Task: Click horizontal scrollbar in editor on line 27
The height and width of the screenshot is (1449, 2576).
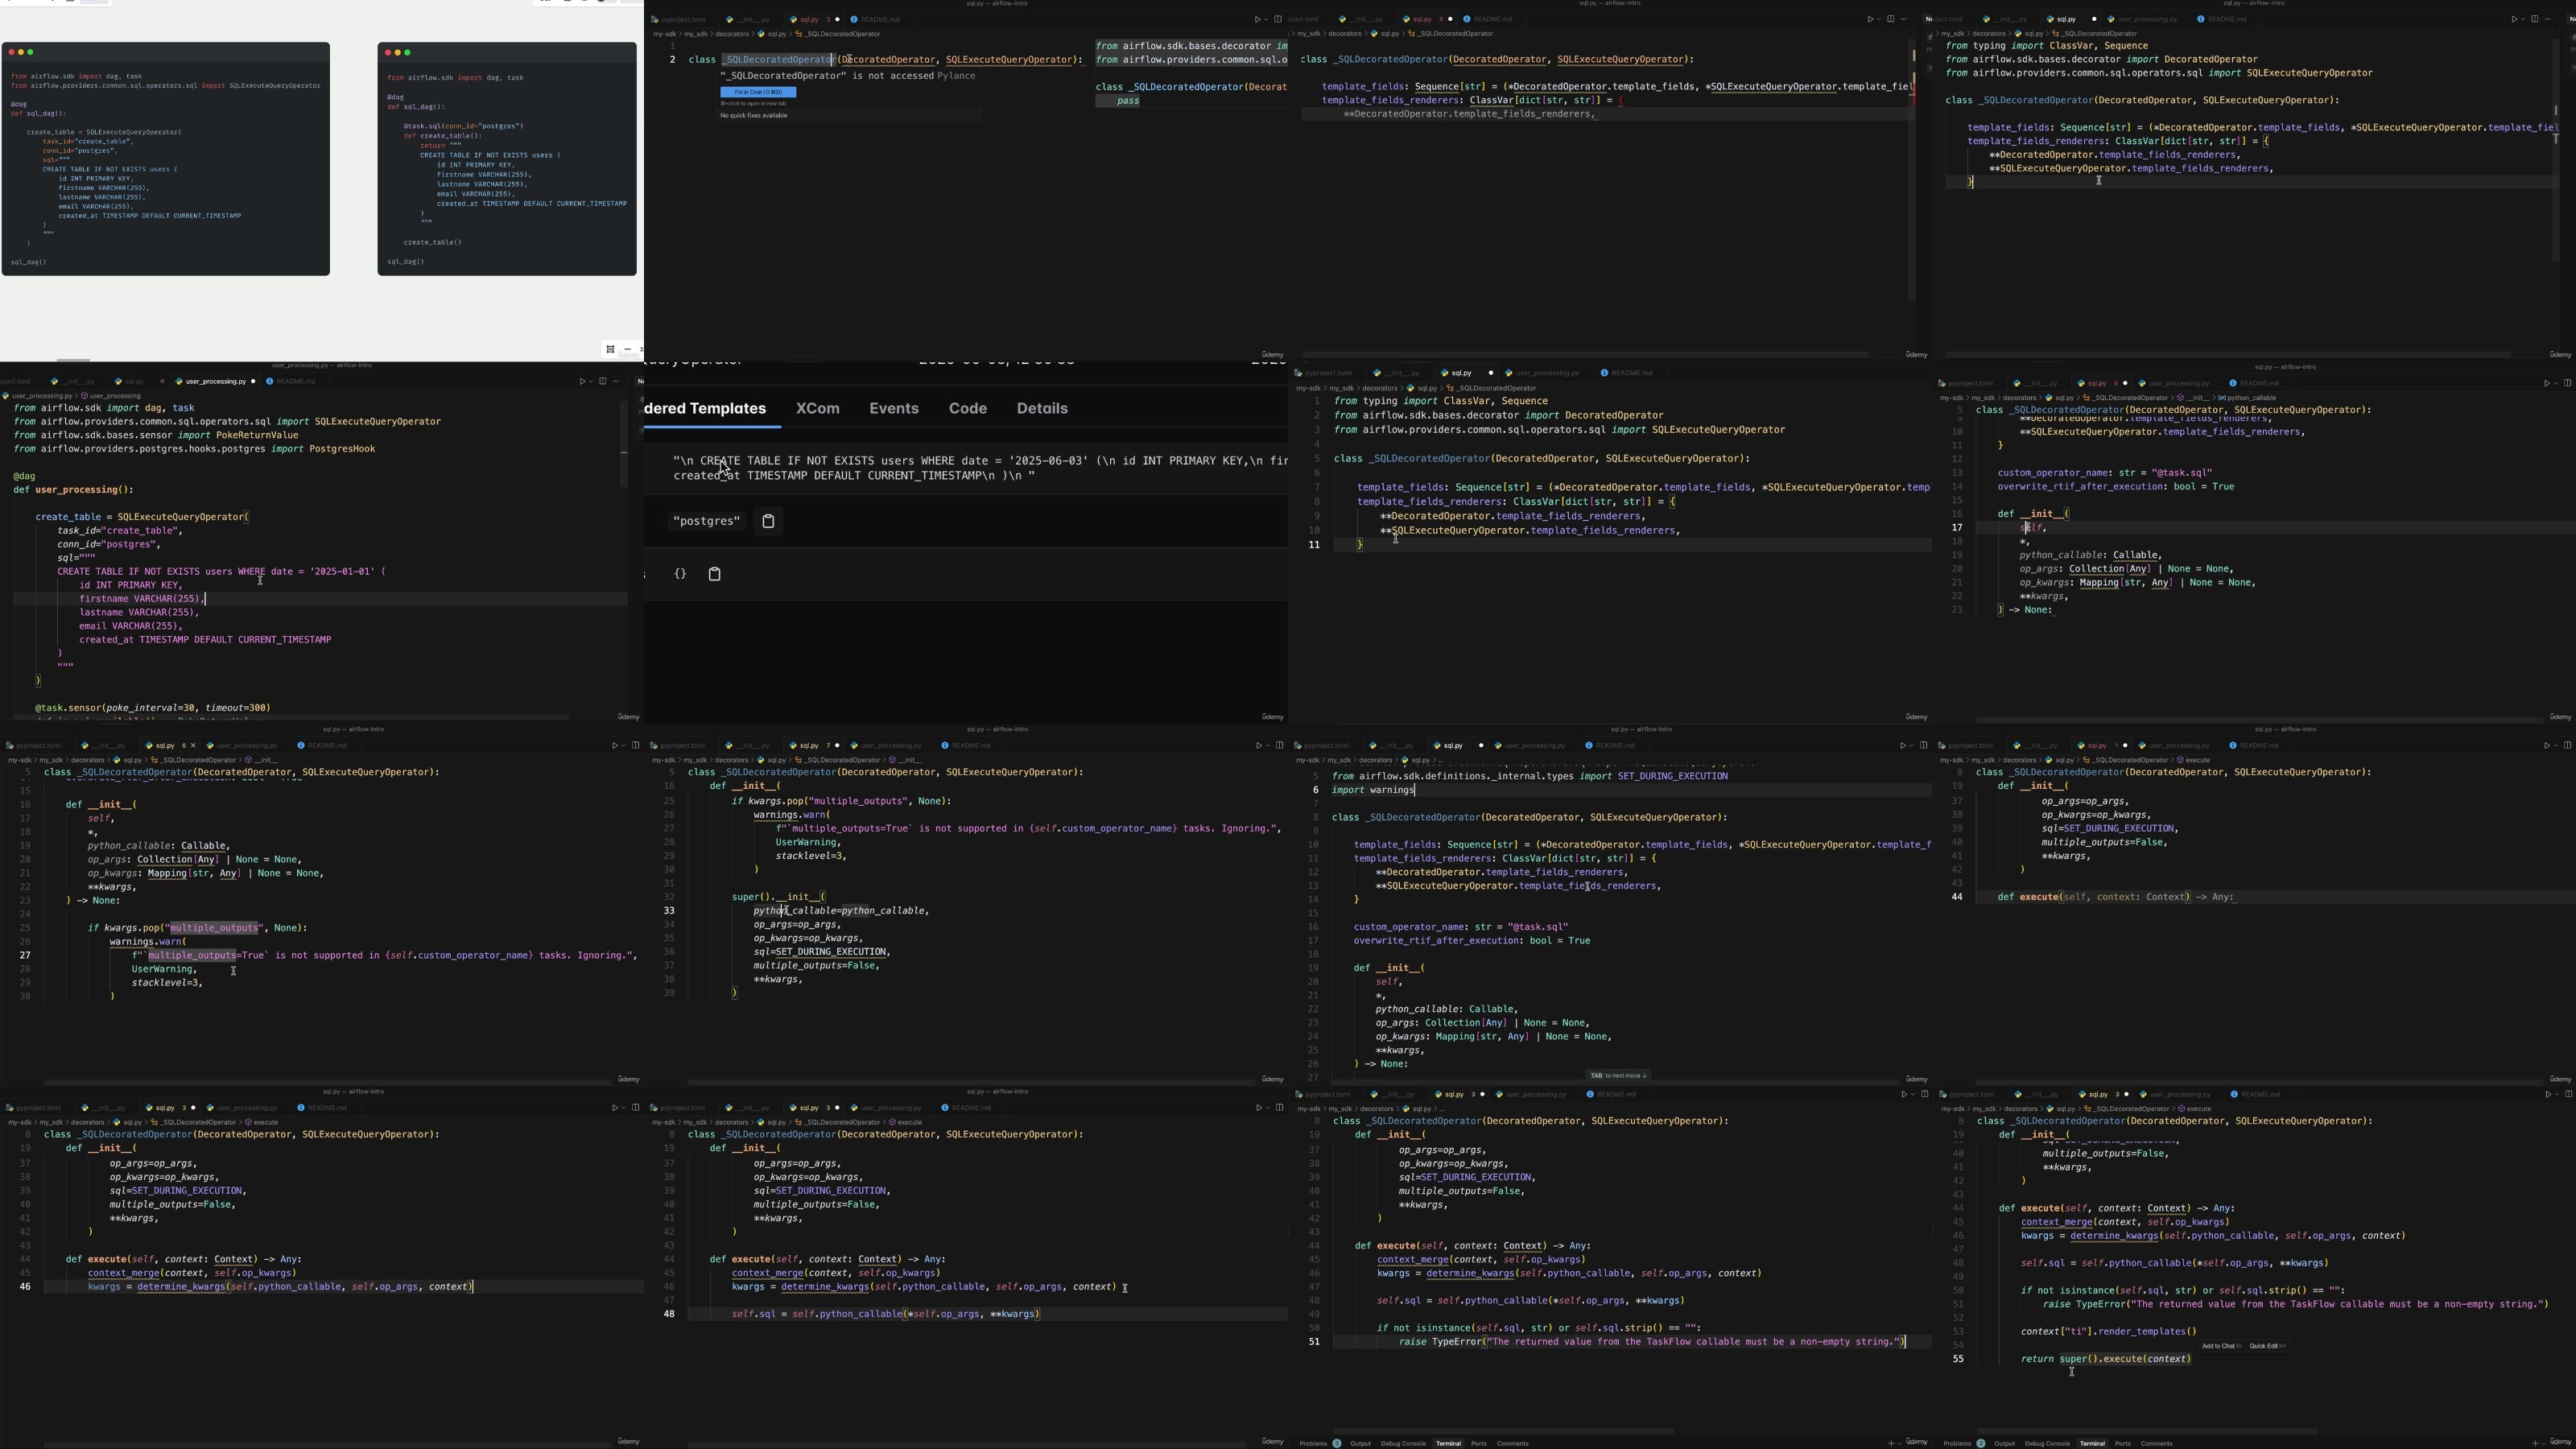Action: (x=327, y=1082)
